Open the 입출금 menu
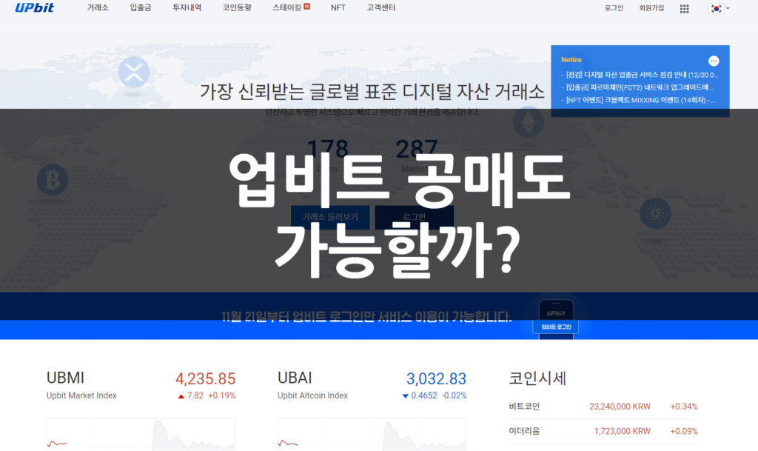This screenshot has height=451, width=758. coord(140,7)
